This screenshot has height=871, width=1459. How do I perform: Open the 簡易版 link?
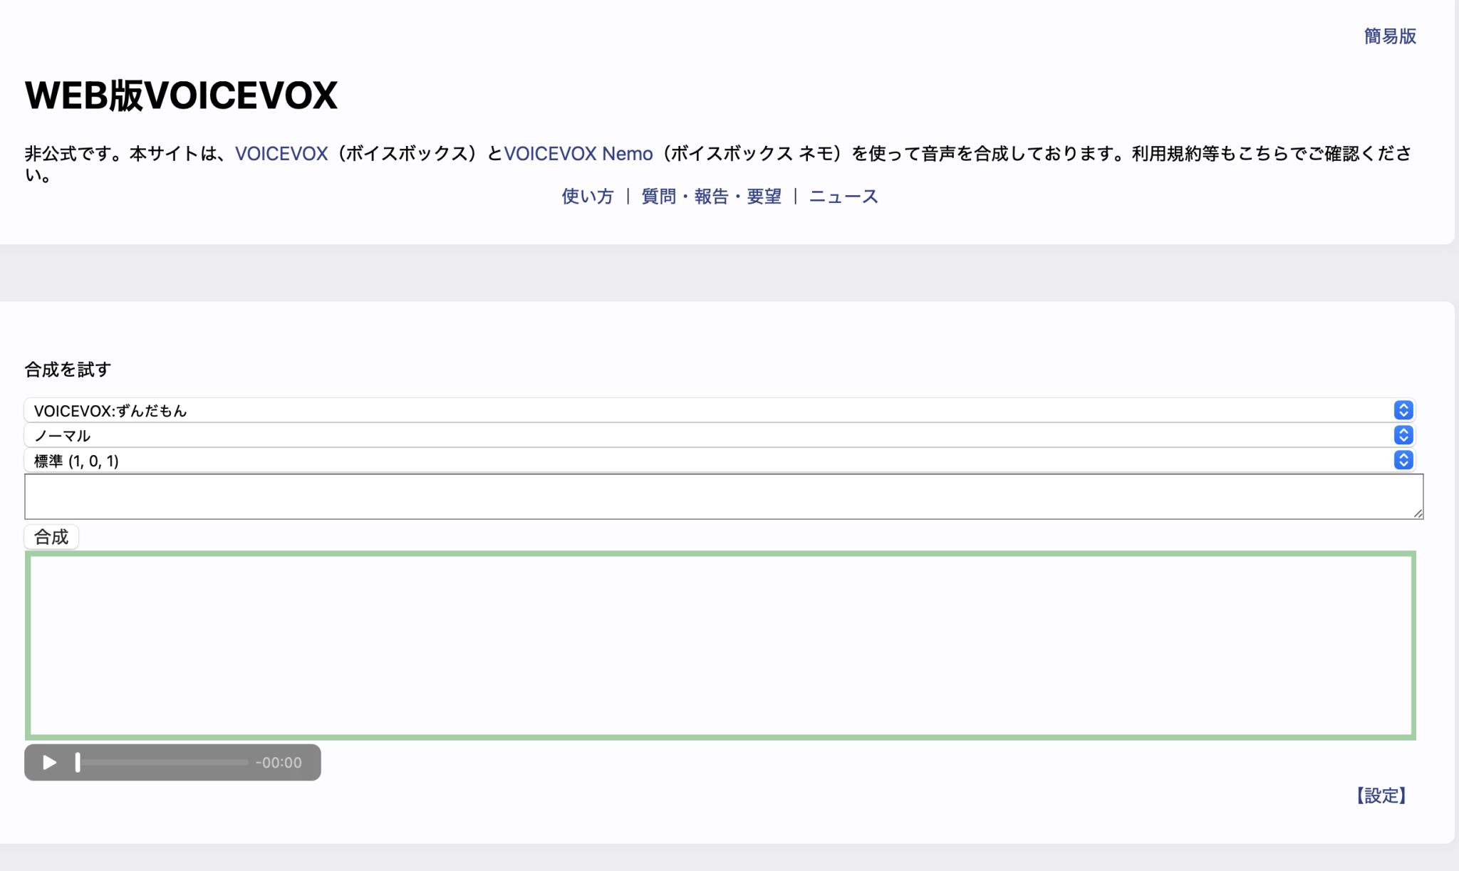pos(1389,36)
